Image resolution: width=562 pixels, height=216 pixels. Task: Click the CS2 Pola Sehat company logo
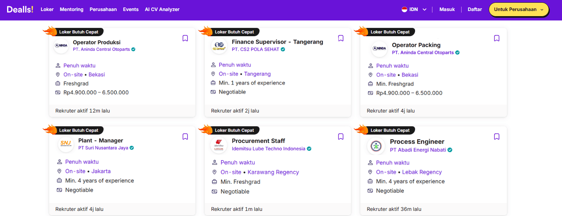(x=219, y=46)
